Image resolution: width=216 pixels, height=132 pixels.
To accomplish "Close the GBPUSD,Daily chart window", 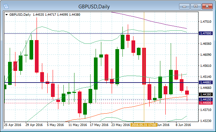I will tap(207, 6).
